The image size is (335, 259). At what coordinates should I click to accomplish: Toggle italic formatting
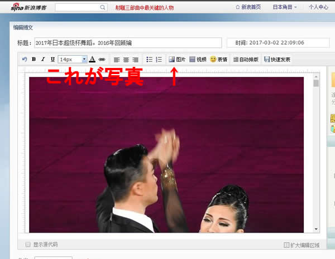43,59
